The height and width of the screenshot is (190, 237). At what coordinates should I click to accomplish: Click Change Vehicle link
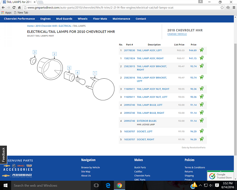[177, 34]
